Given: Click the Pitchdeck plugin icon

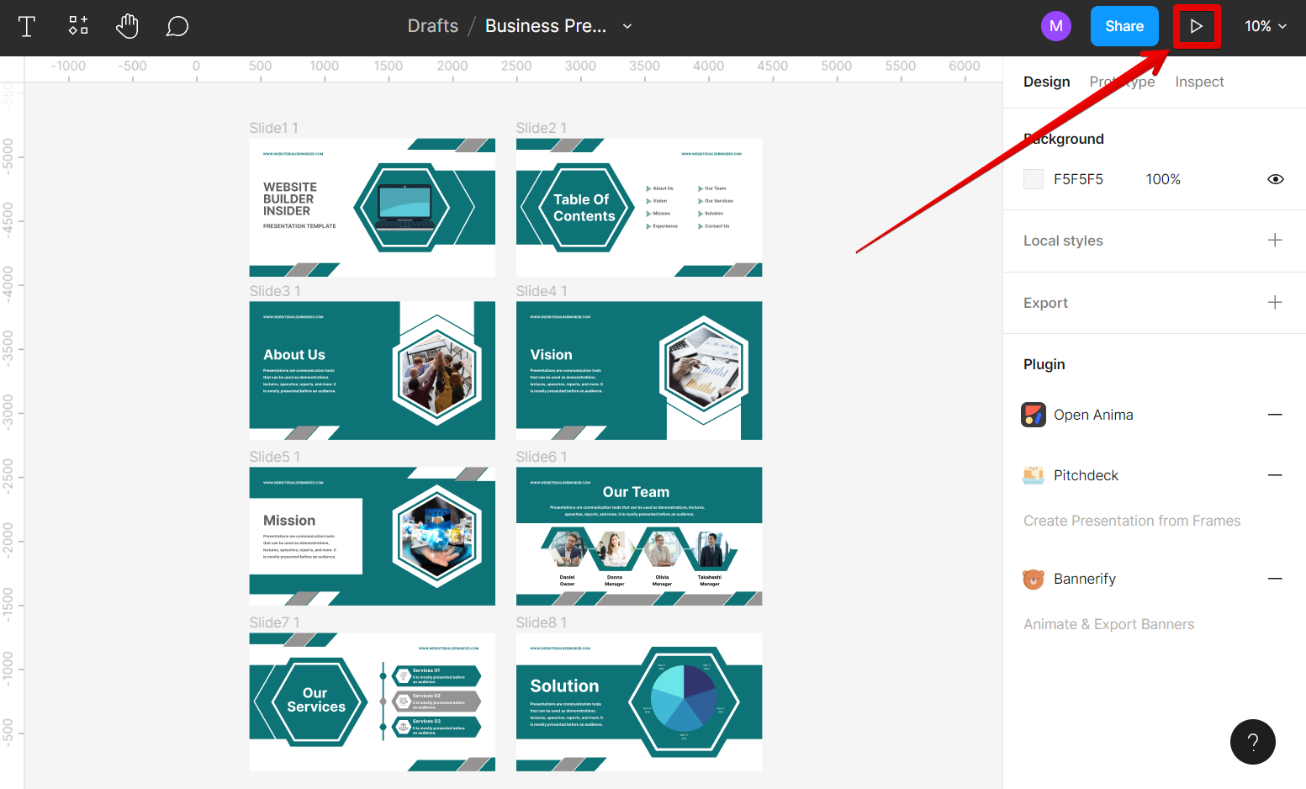Looking at the screenshot, I should pyautogui.click(x=1033, y=474).
